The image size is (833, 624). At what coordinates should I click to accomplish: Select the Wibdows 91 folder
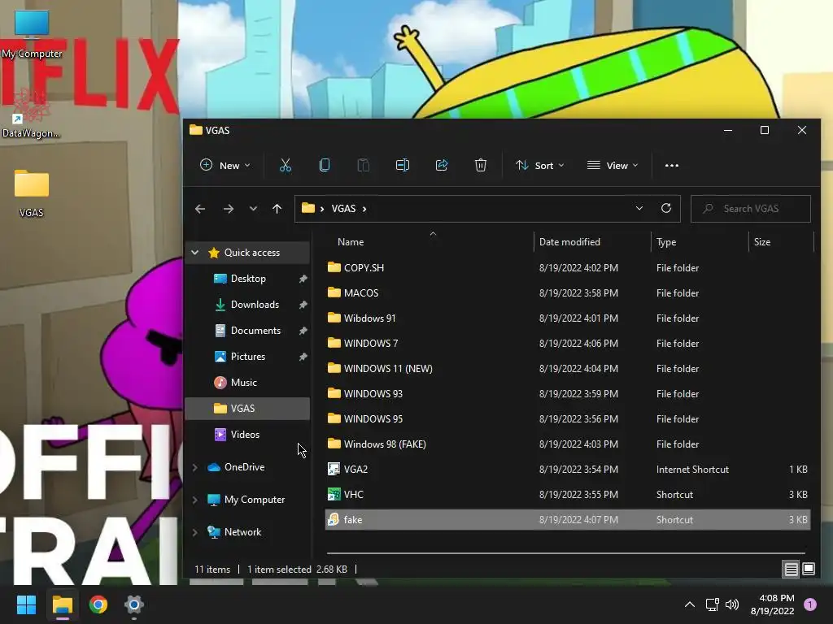click(x=567, y=318)
